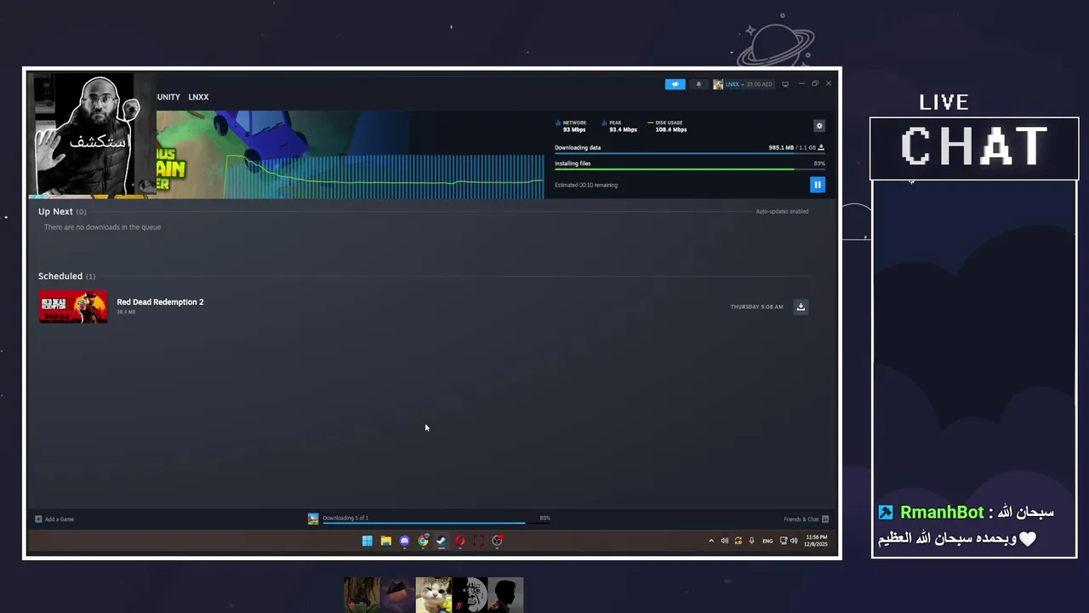Open download settings gear icon
Screen dimensions: 1089x613
(x=819, y=126)
